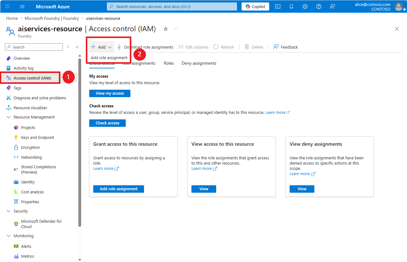Screen dimensions: 407x262
Task: Collapse the sidebar with the double chevron
Action: (x=77, y=47)
